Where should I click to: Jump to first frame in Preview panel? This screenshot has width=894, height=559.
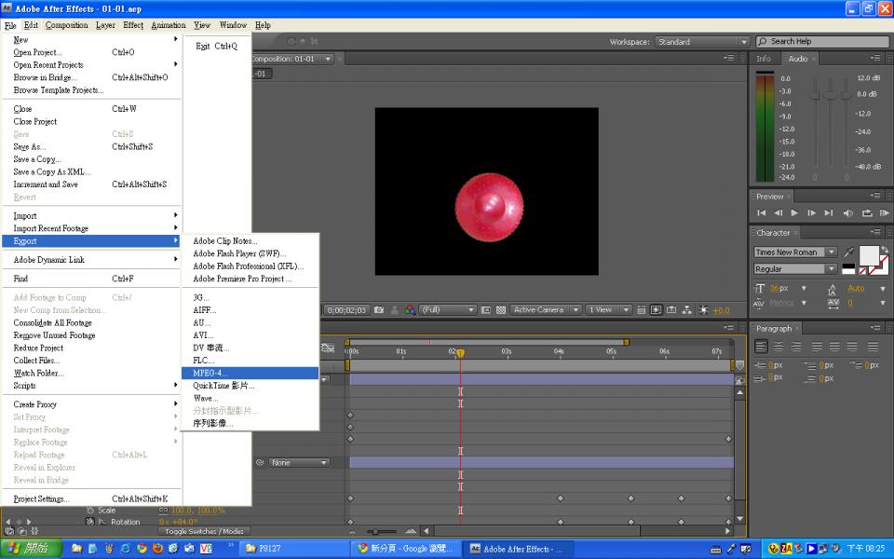pyautogui.click(x=761, y=213)
